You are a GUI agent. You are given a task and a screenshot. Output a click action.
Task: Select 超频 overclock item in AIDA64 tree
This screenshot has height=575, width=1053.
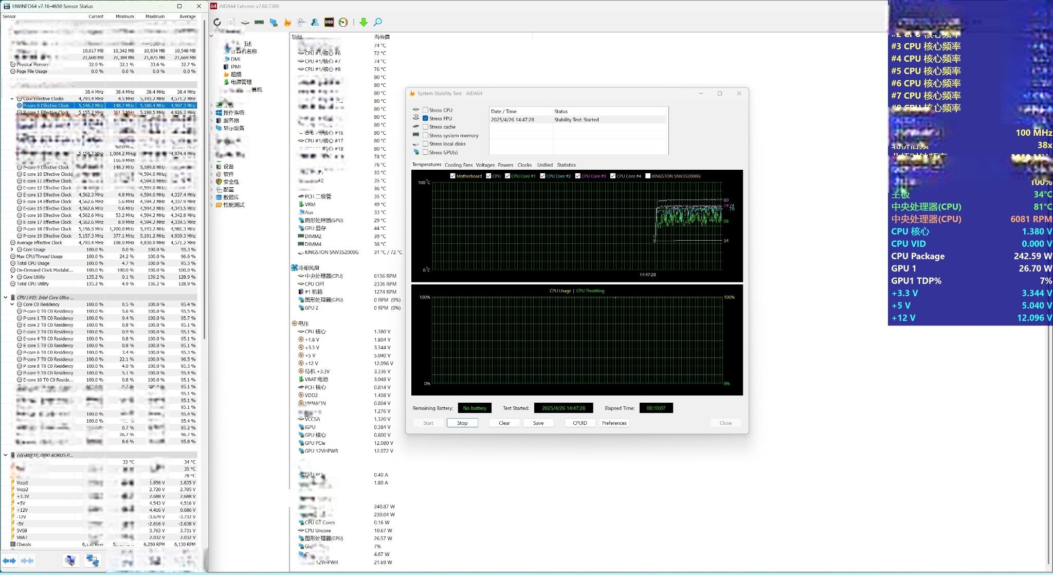[236, 75]
